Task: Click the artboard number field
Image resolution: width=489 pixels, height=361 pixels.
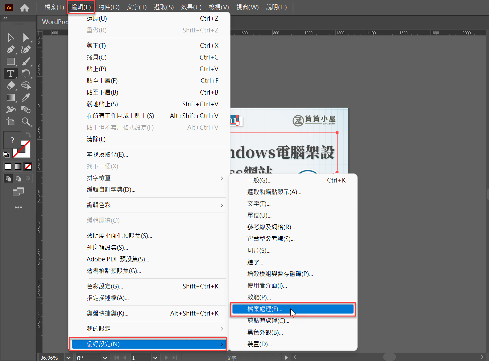Action: coord(141,358)
